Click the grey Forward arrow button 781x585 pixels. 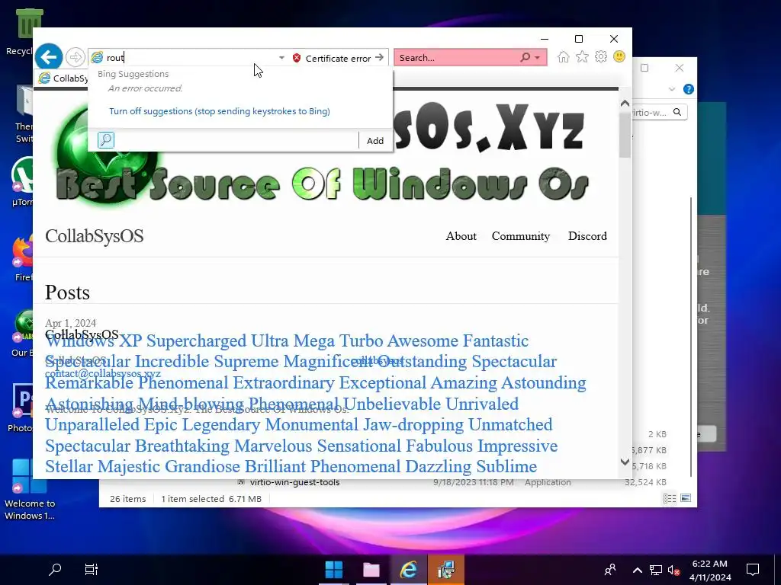(76, 57)
